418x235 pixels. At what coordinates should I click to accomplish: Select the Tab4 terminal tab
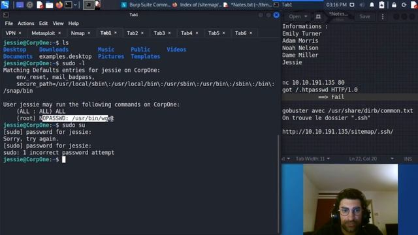187,33
